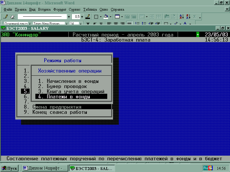Select highlighted '4. Платежи в фонды' item
The height and width of the screenshot is (172, 230).
click(71, 97)
